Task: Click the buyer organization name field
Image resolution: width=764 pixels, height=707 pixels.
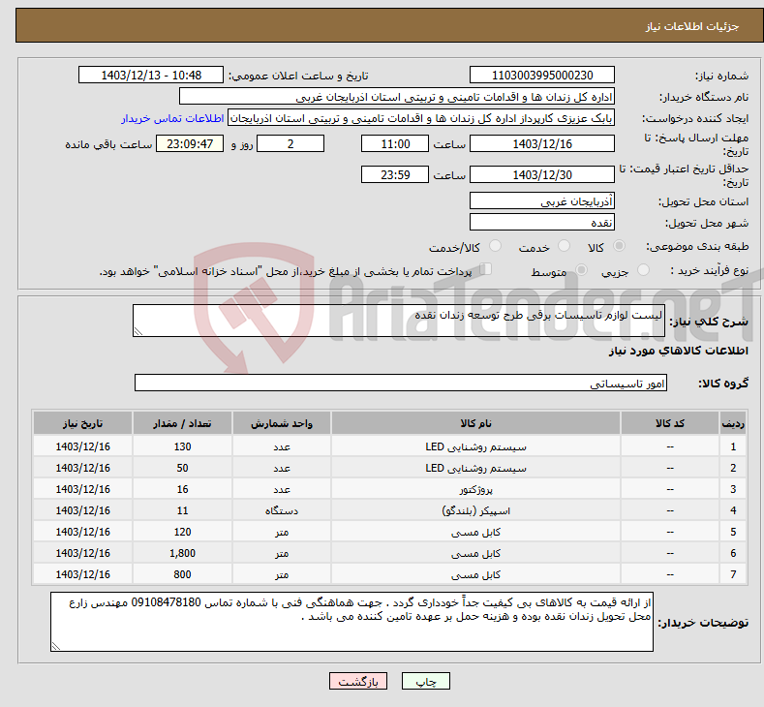Action: tap(397, 97)
